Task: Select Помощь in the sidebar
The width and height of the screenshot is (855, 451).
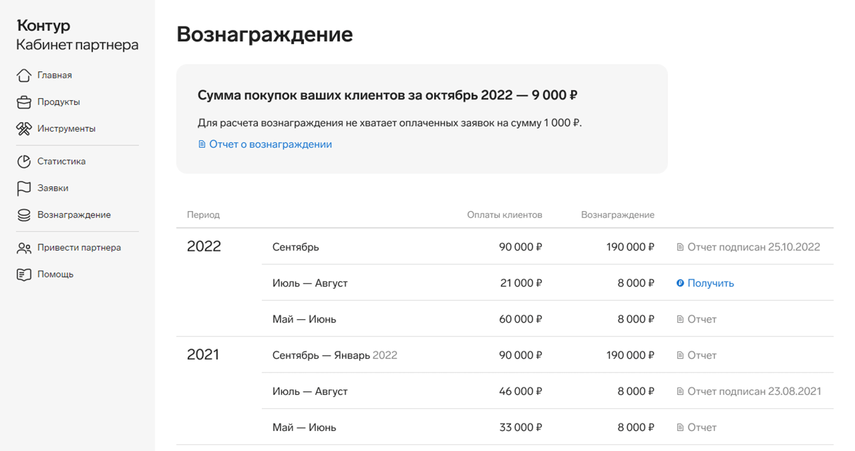Action: coord(55,274)
